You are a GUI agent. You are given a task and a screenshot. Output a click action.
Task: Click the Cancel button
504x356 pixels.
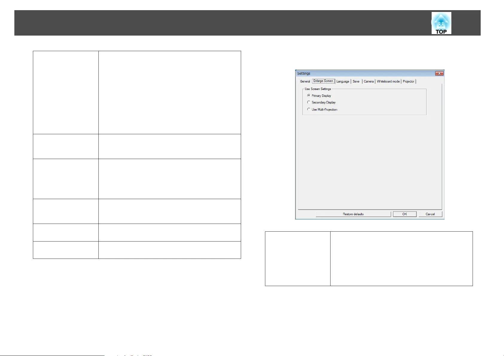pyautogui.click(x=430, y=214)
